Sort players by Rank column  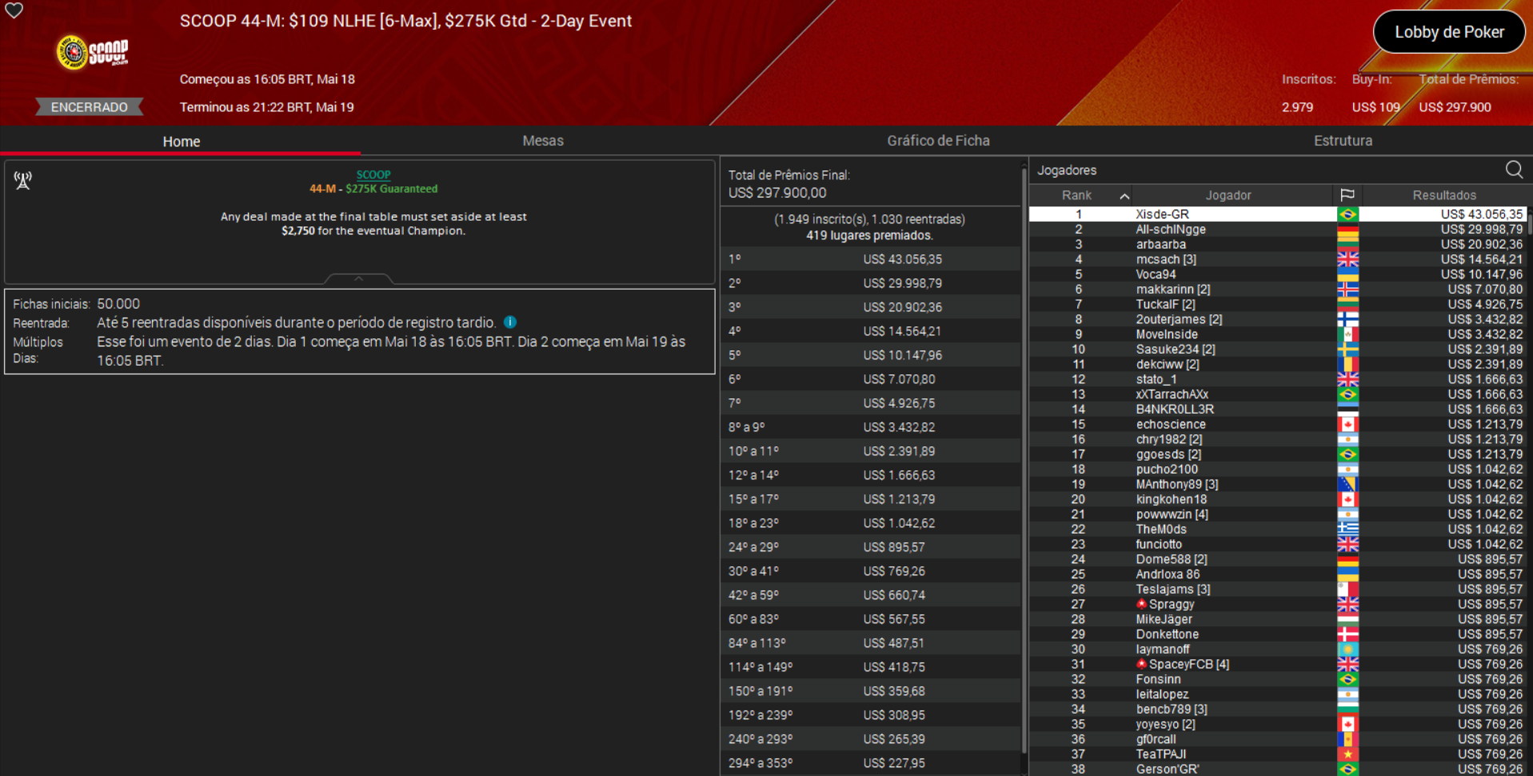[x=1080, y=195]
